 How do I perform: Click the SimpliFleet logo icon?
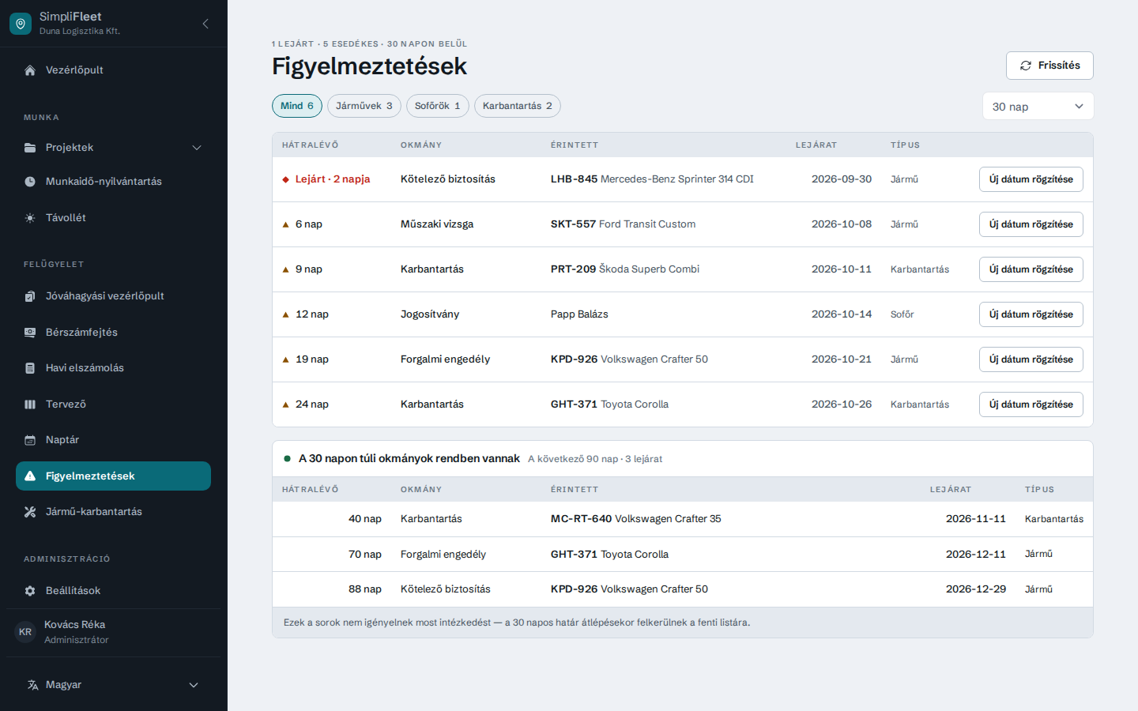[21, 24]
